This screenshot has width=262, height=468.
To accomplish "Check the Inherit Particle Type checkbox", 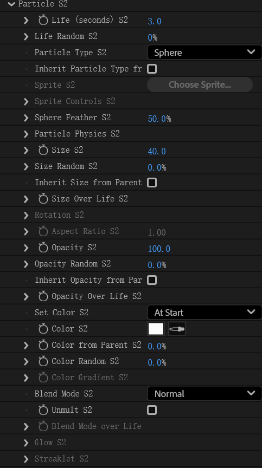I will point(152,69).
